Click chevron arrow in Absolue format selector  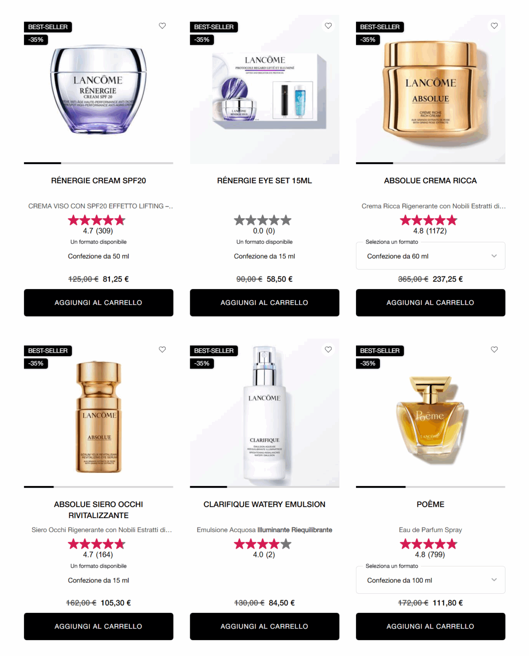494,256
